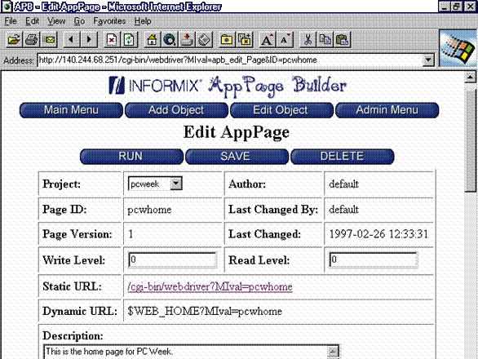The height and width of the screenshot is (359, 478).
Task: Click the page scrollbar up arrow
Action: click(471, 78)
